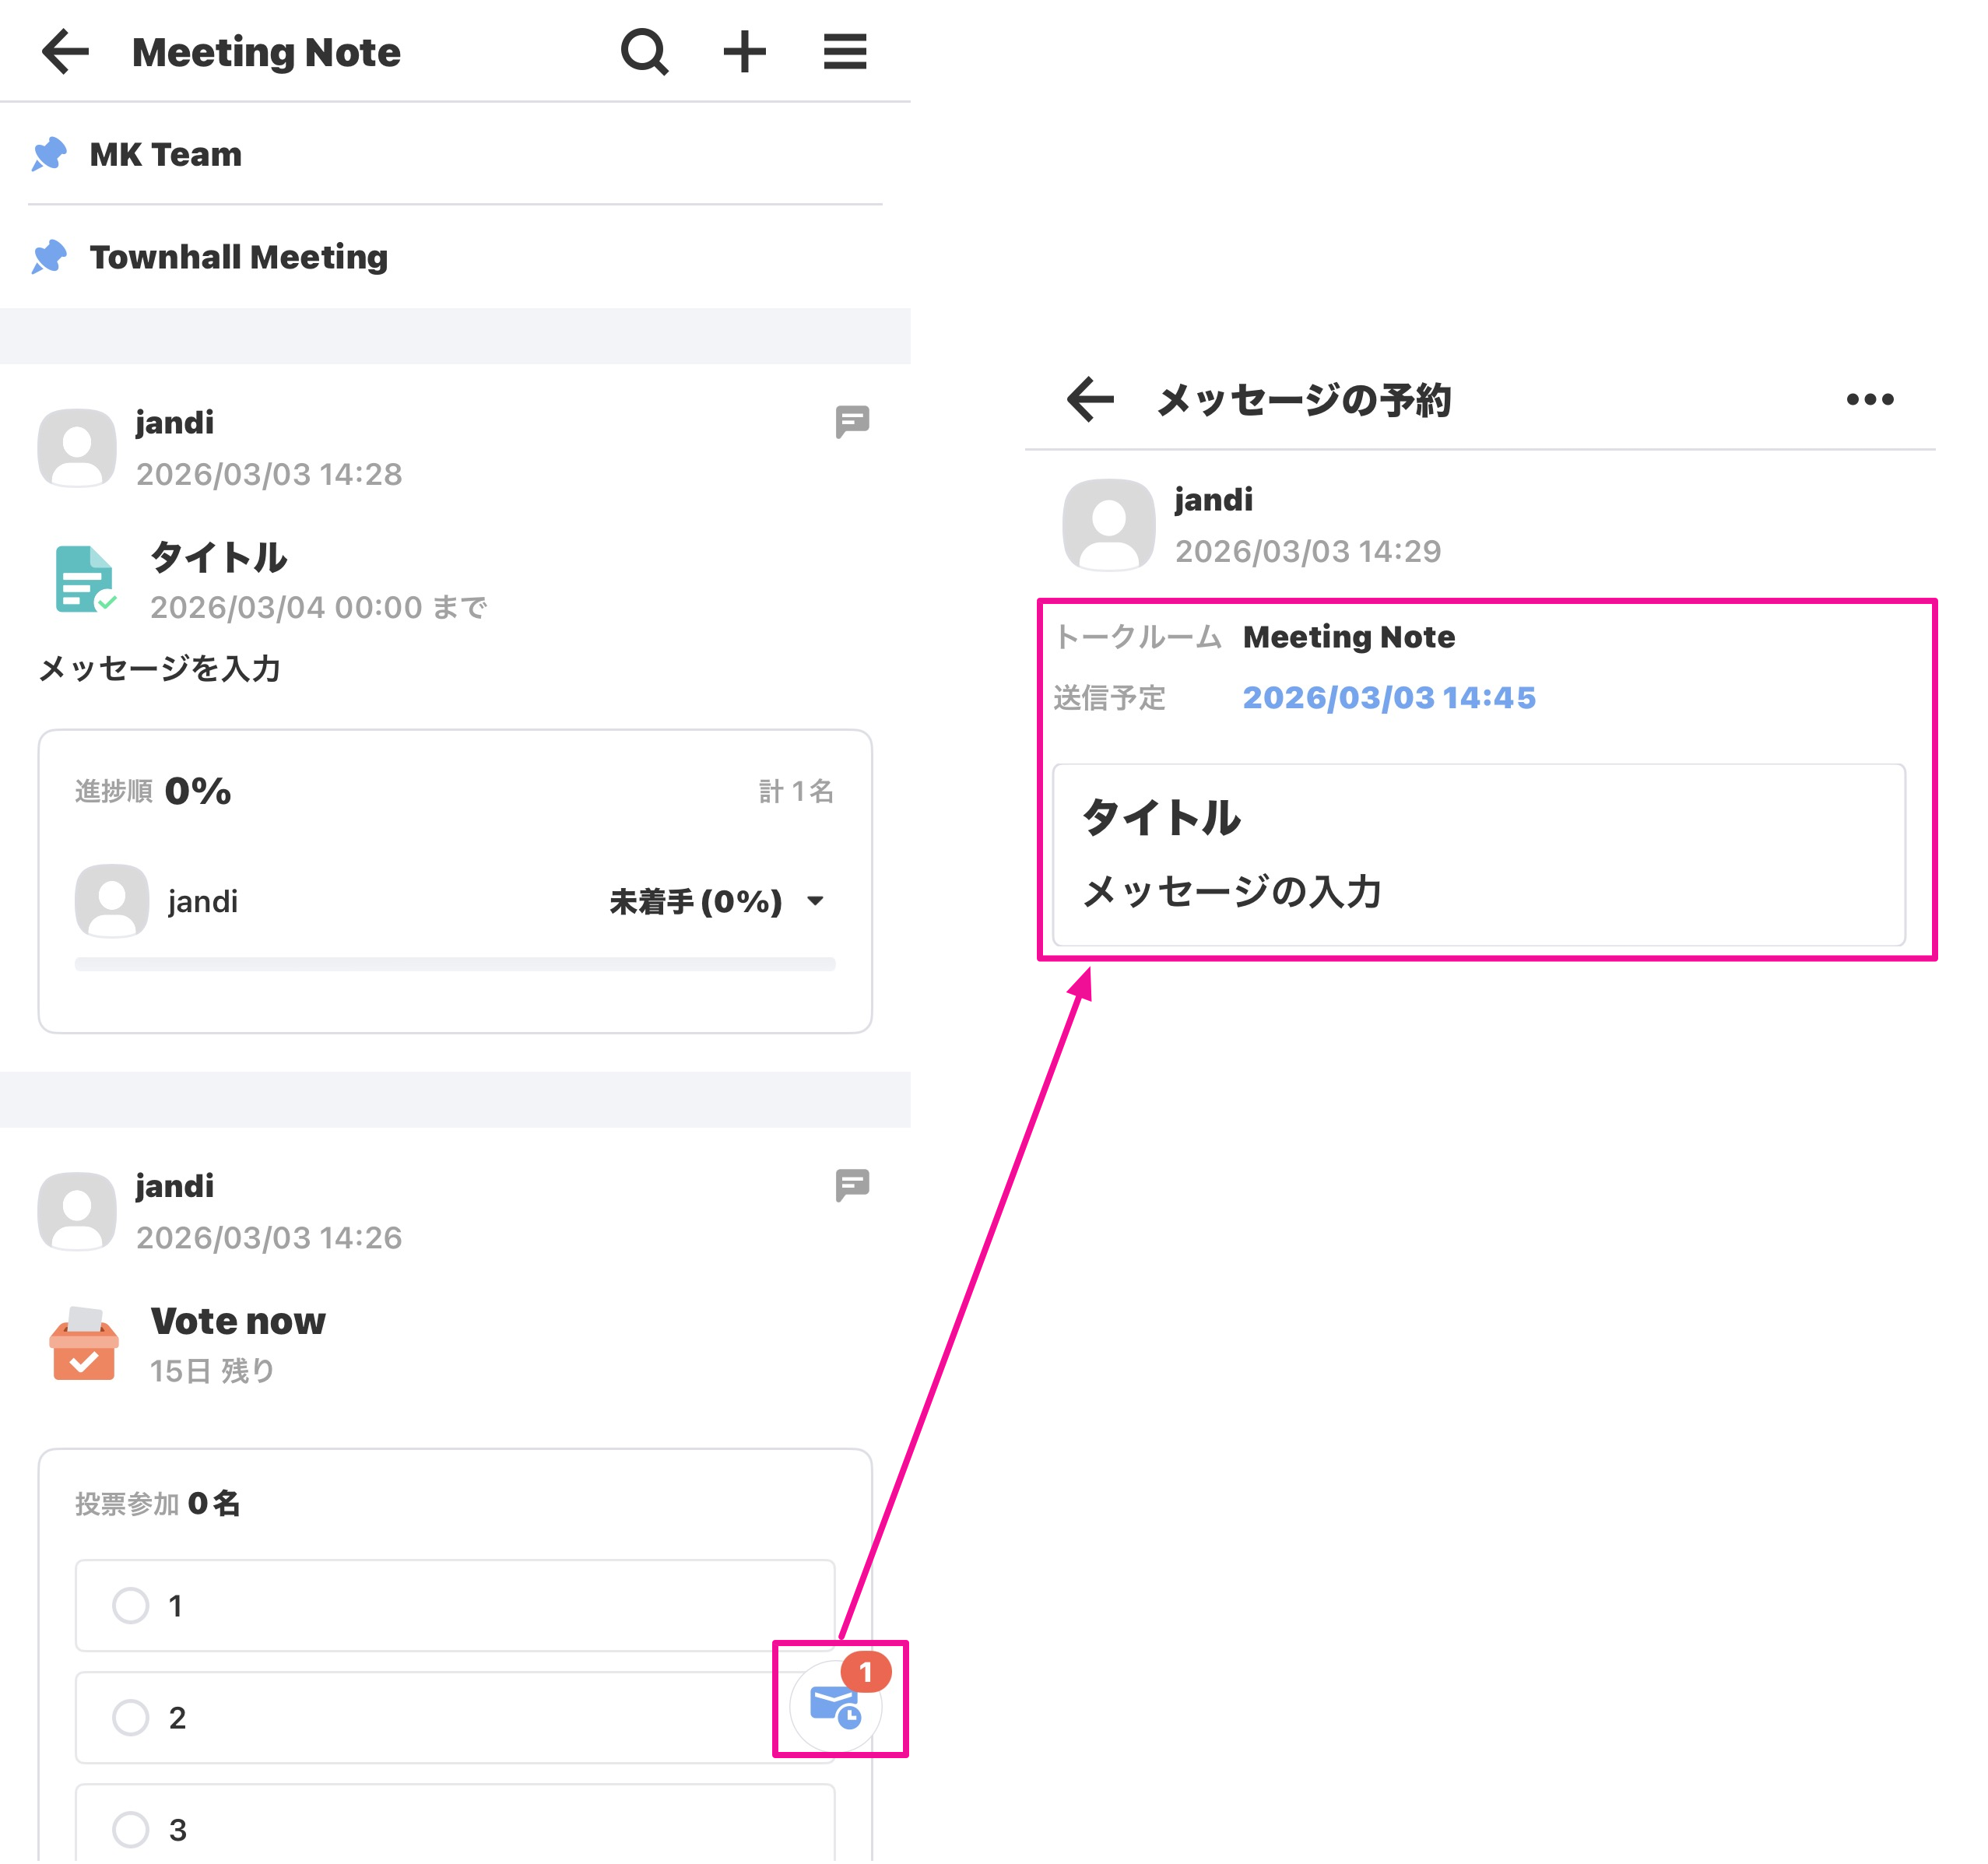Click the plus icon in header
The height and width of the screenshot is (1864, 1988).
pos(744,51)
